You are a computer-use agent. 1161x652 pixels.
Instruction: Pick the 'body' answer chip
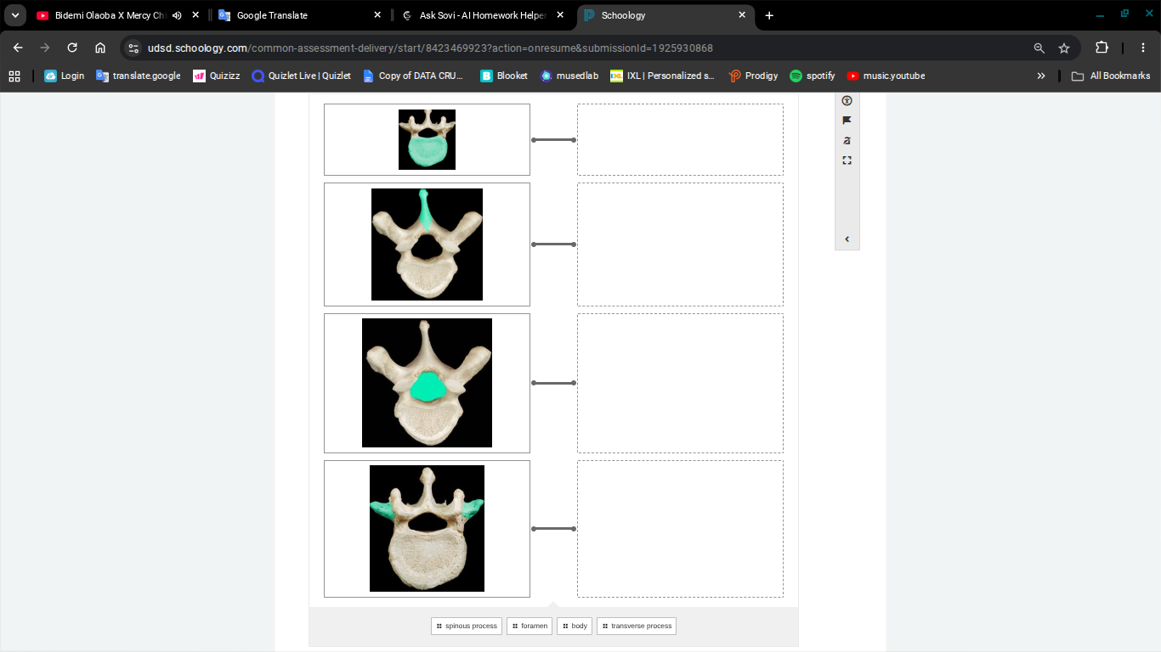575,626
